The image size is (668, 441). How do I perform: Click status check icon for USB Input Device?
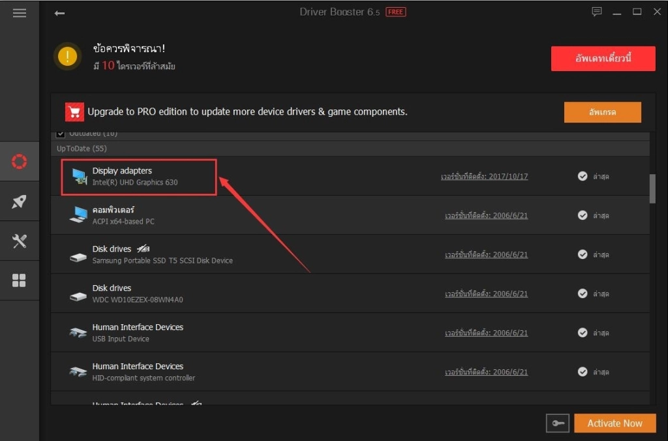click(583, 332)
